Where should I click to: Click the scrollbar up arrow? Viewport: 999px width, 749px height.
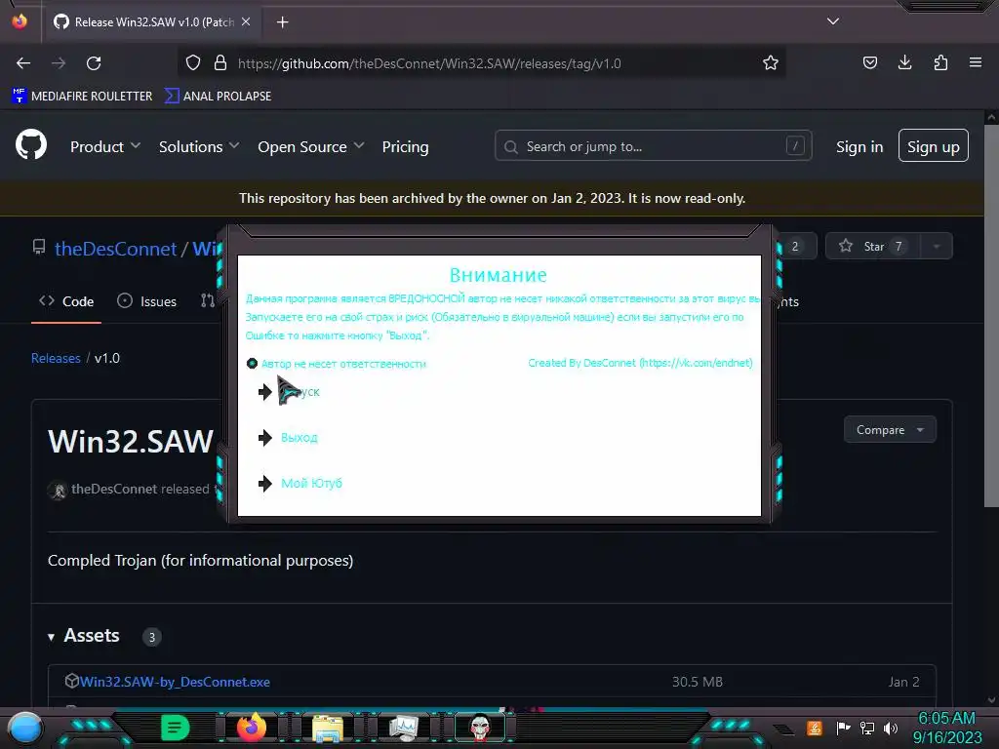click(991, 117)
